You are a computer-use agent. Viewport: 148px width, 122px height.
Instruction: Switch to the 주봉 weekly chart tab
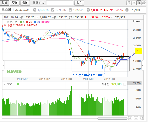(x=15, y=3)
